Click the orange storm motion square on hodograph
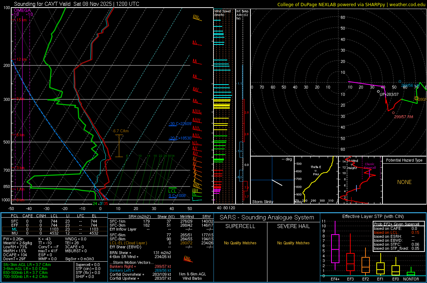Viewport: 427px width, 283px height. click(416, 99)
